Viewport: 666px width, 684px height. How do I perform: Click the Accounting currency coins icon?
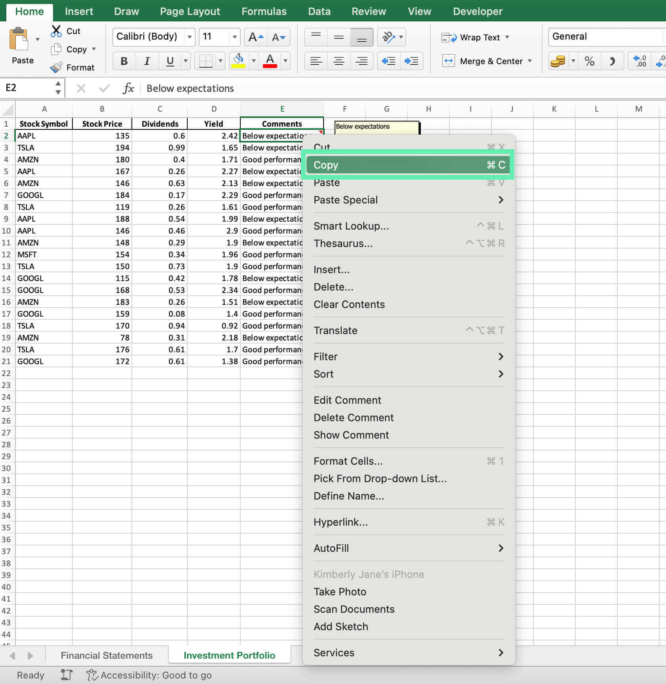558,61
